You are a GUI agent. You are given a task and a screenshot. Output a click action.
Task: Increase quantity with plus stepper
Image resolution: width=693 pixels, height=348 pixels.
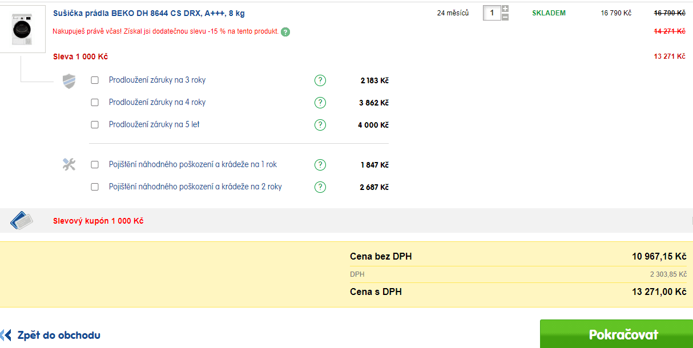[x=505, y=9]
